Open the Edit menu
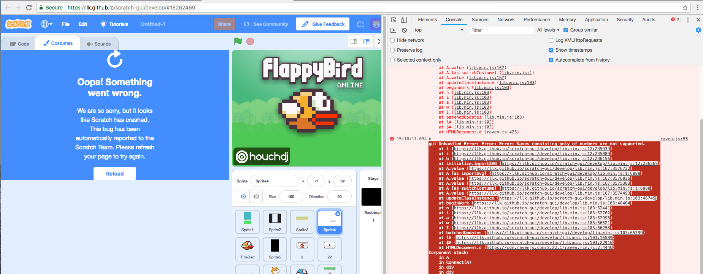The height and width of the screenshot is (274, 703). (x=83, y=24)
